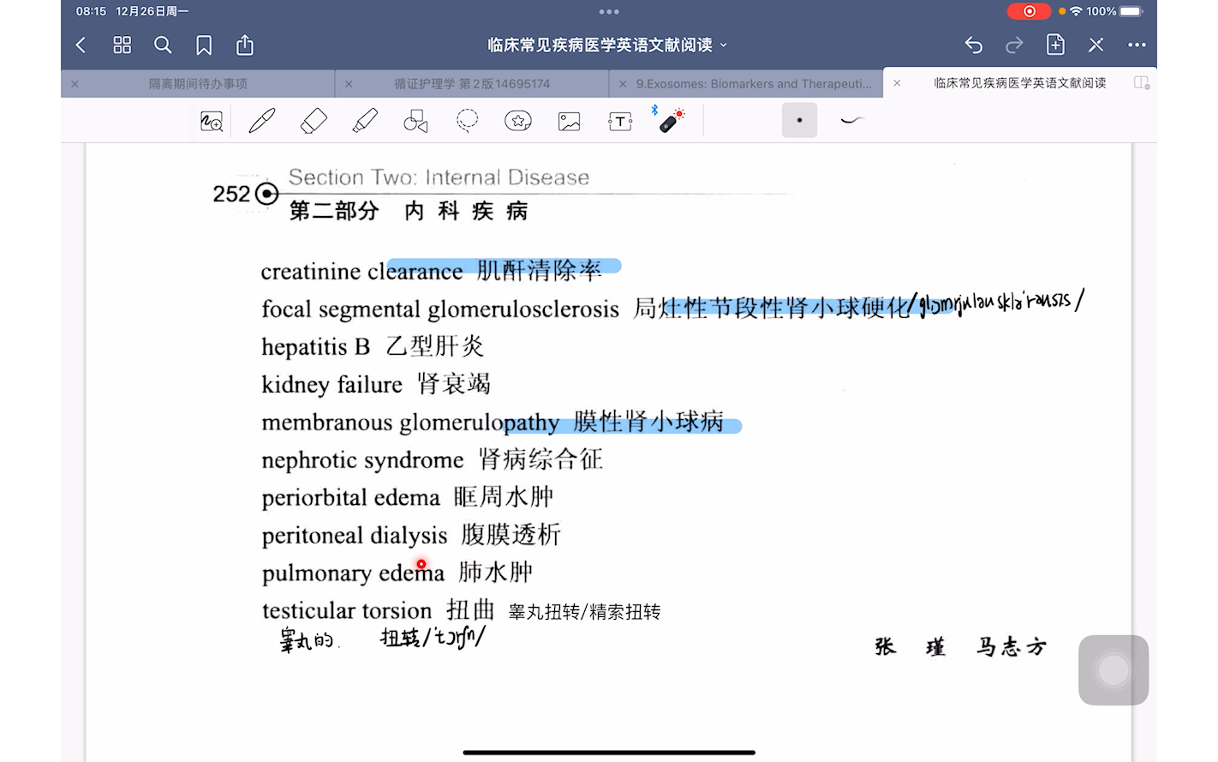This screenshot has height=762, width=1218.
Task: Expand the document title dropdown chevron
Action: pos(724,45)
